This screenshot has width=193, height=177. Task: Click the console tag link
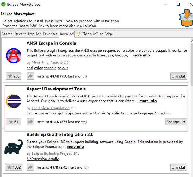point(50,68)
